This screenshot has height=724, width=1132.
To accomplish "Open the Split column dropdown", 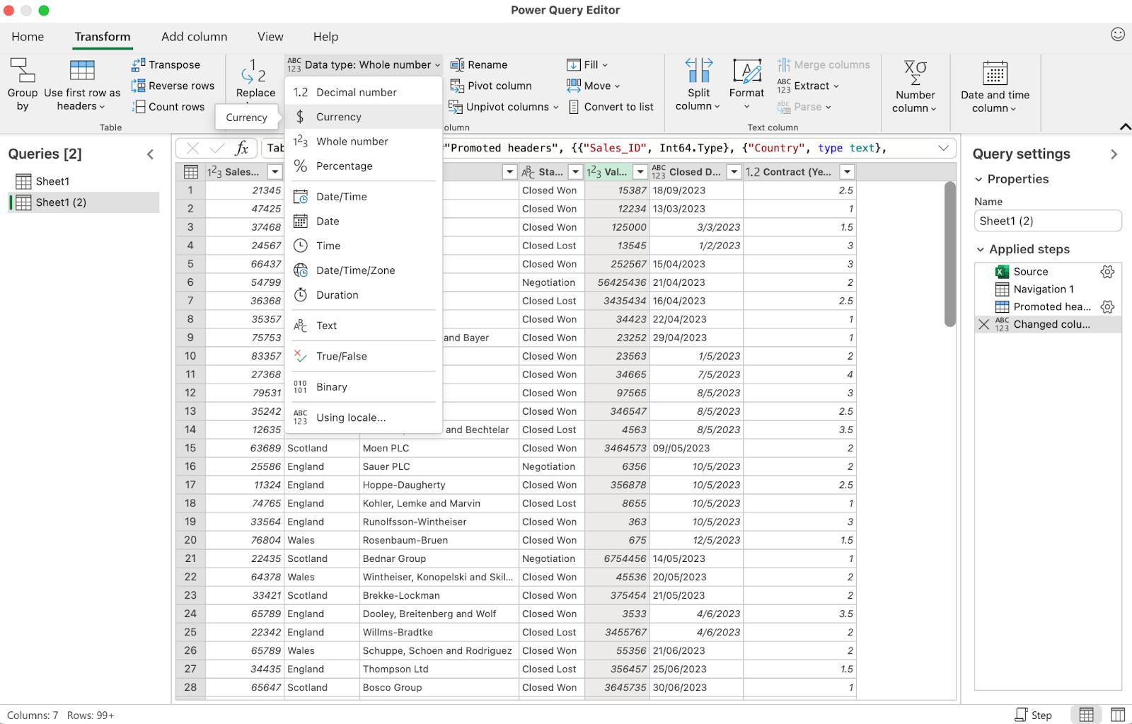I will click(x=698, y=84).
